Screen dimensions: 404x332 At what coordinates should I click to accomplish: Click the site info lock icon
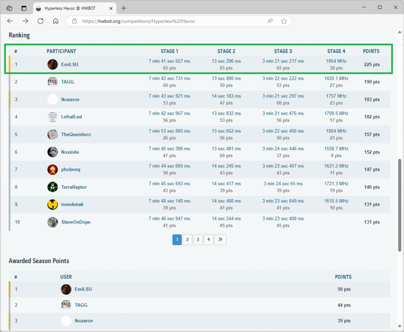74,21
